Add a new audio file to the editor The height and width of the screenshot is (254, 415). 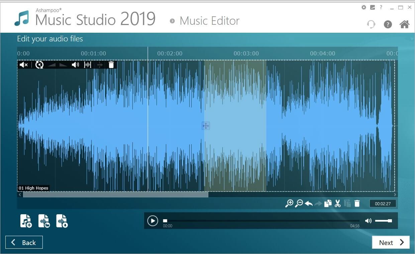click(26, 221)
